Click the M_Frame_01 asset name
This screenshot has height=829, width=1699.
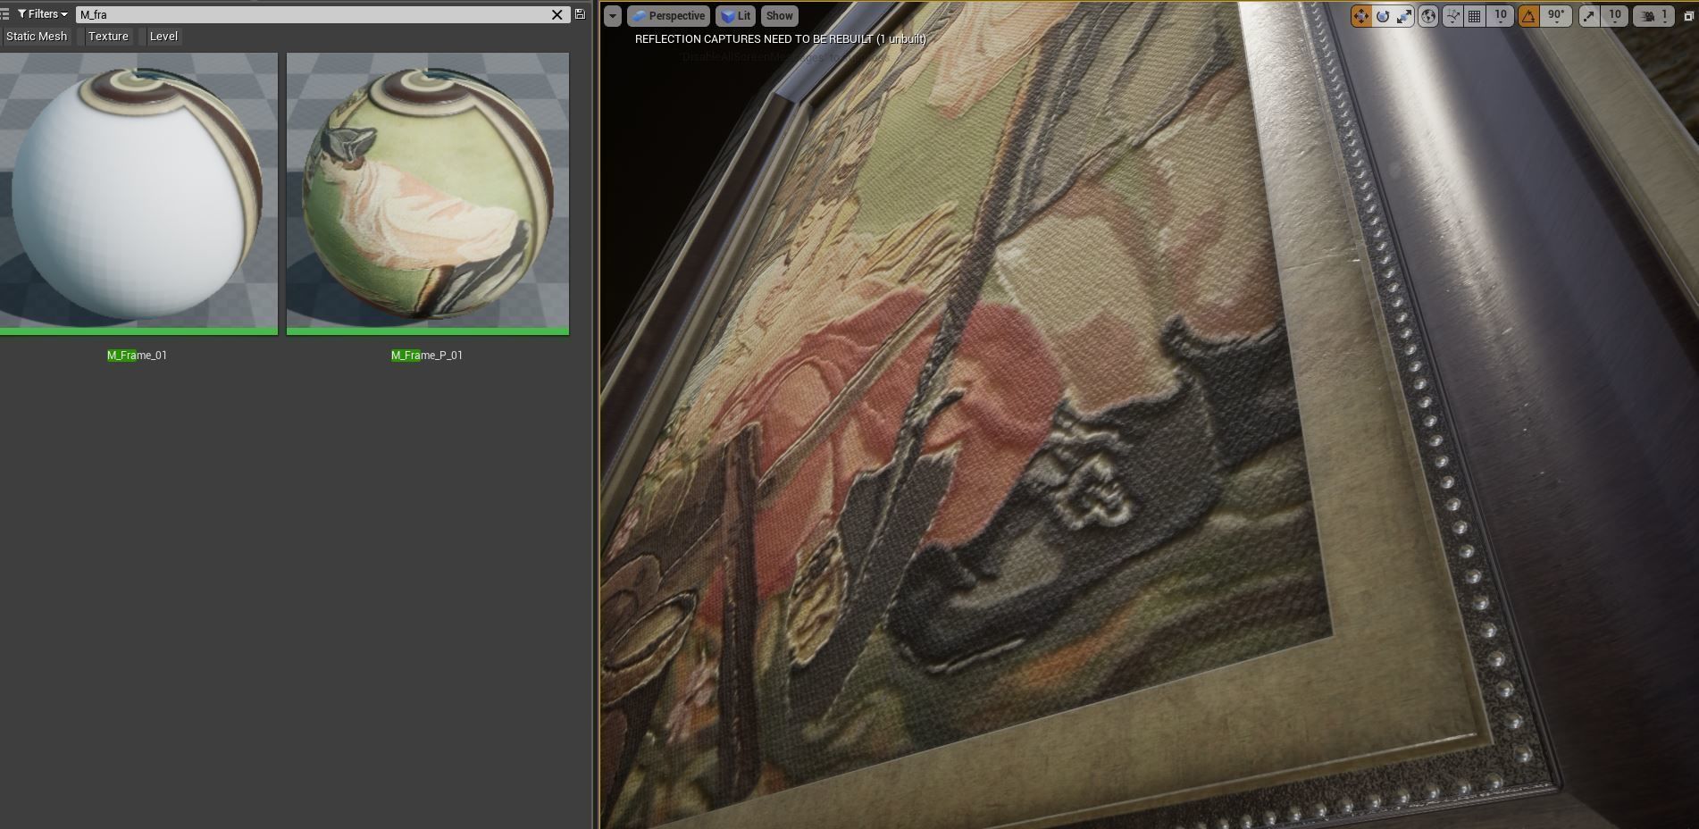tap(137, 356)
